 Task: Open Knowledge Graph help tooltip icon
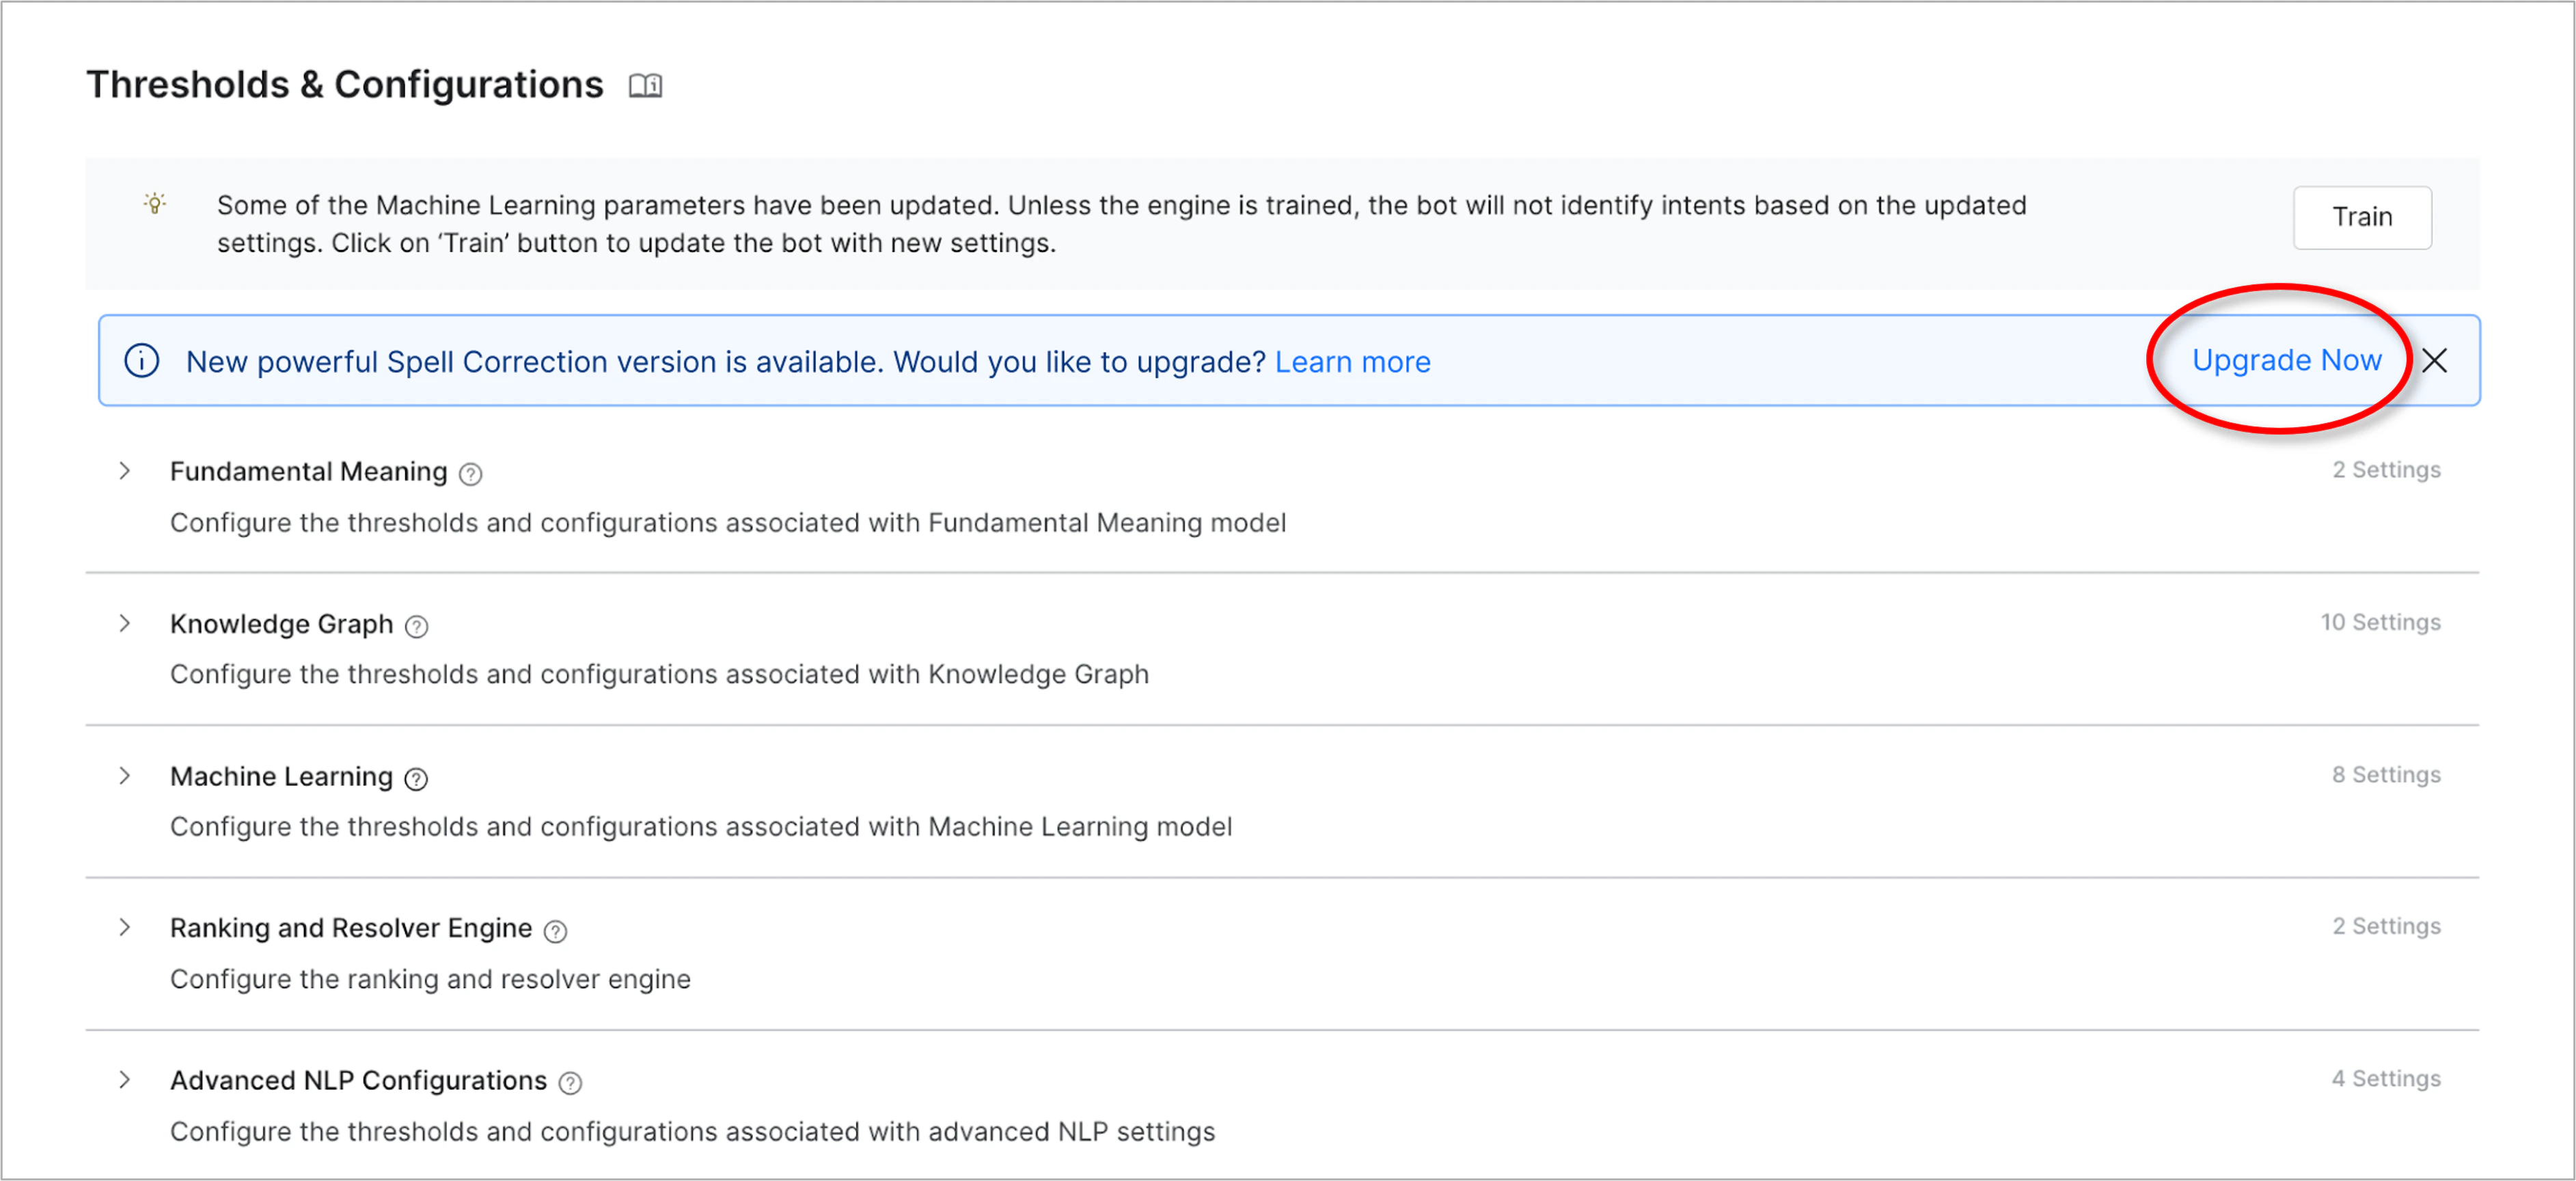click(x=416, y=626)
